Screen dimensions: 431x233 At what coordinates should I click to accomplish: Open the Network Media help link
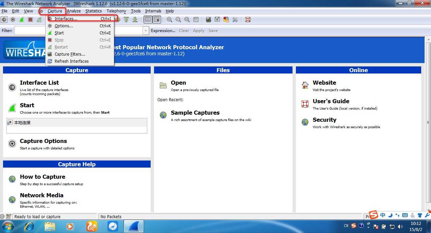click(x=42, y=195)
